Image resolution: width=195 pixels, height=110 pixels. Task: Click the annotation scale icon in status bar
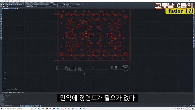point(184,106)
